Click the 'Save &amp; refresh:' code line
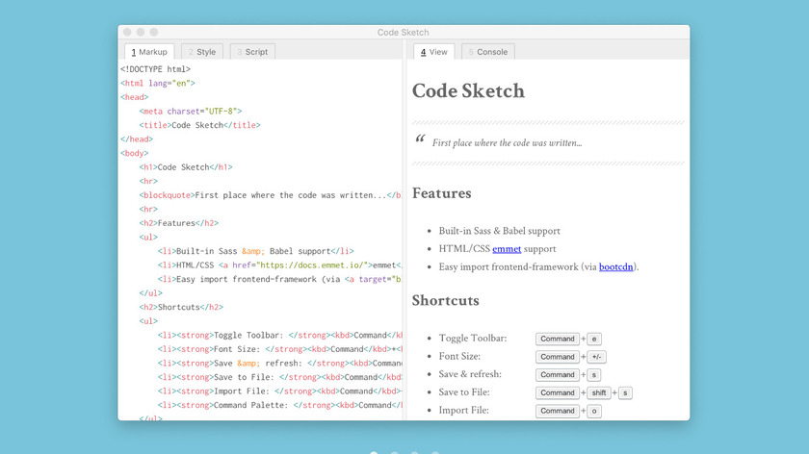 [279, 364]
